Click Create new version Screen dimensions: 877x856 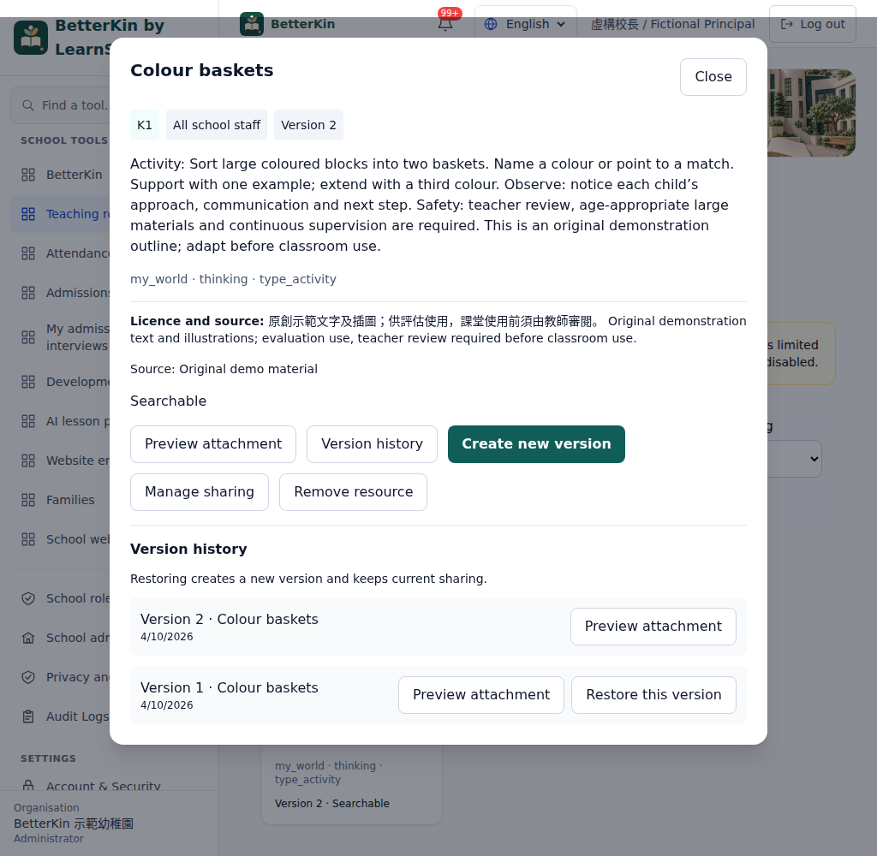coord(536,444)
